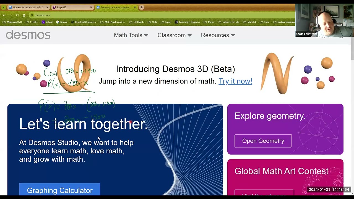Go back to previous page
The width and height of the screenshot is (354, 199).
coord(4,15)
